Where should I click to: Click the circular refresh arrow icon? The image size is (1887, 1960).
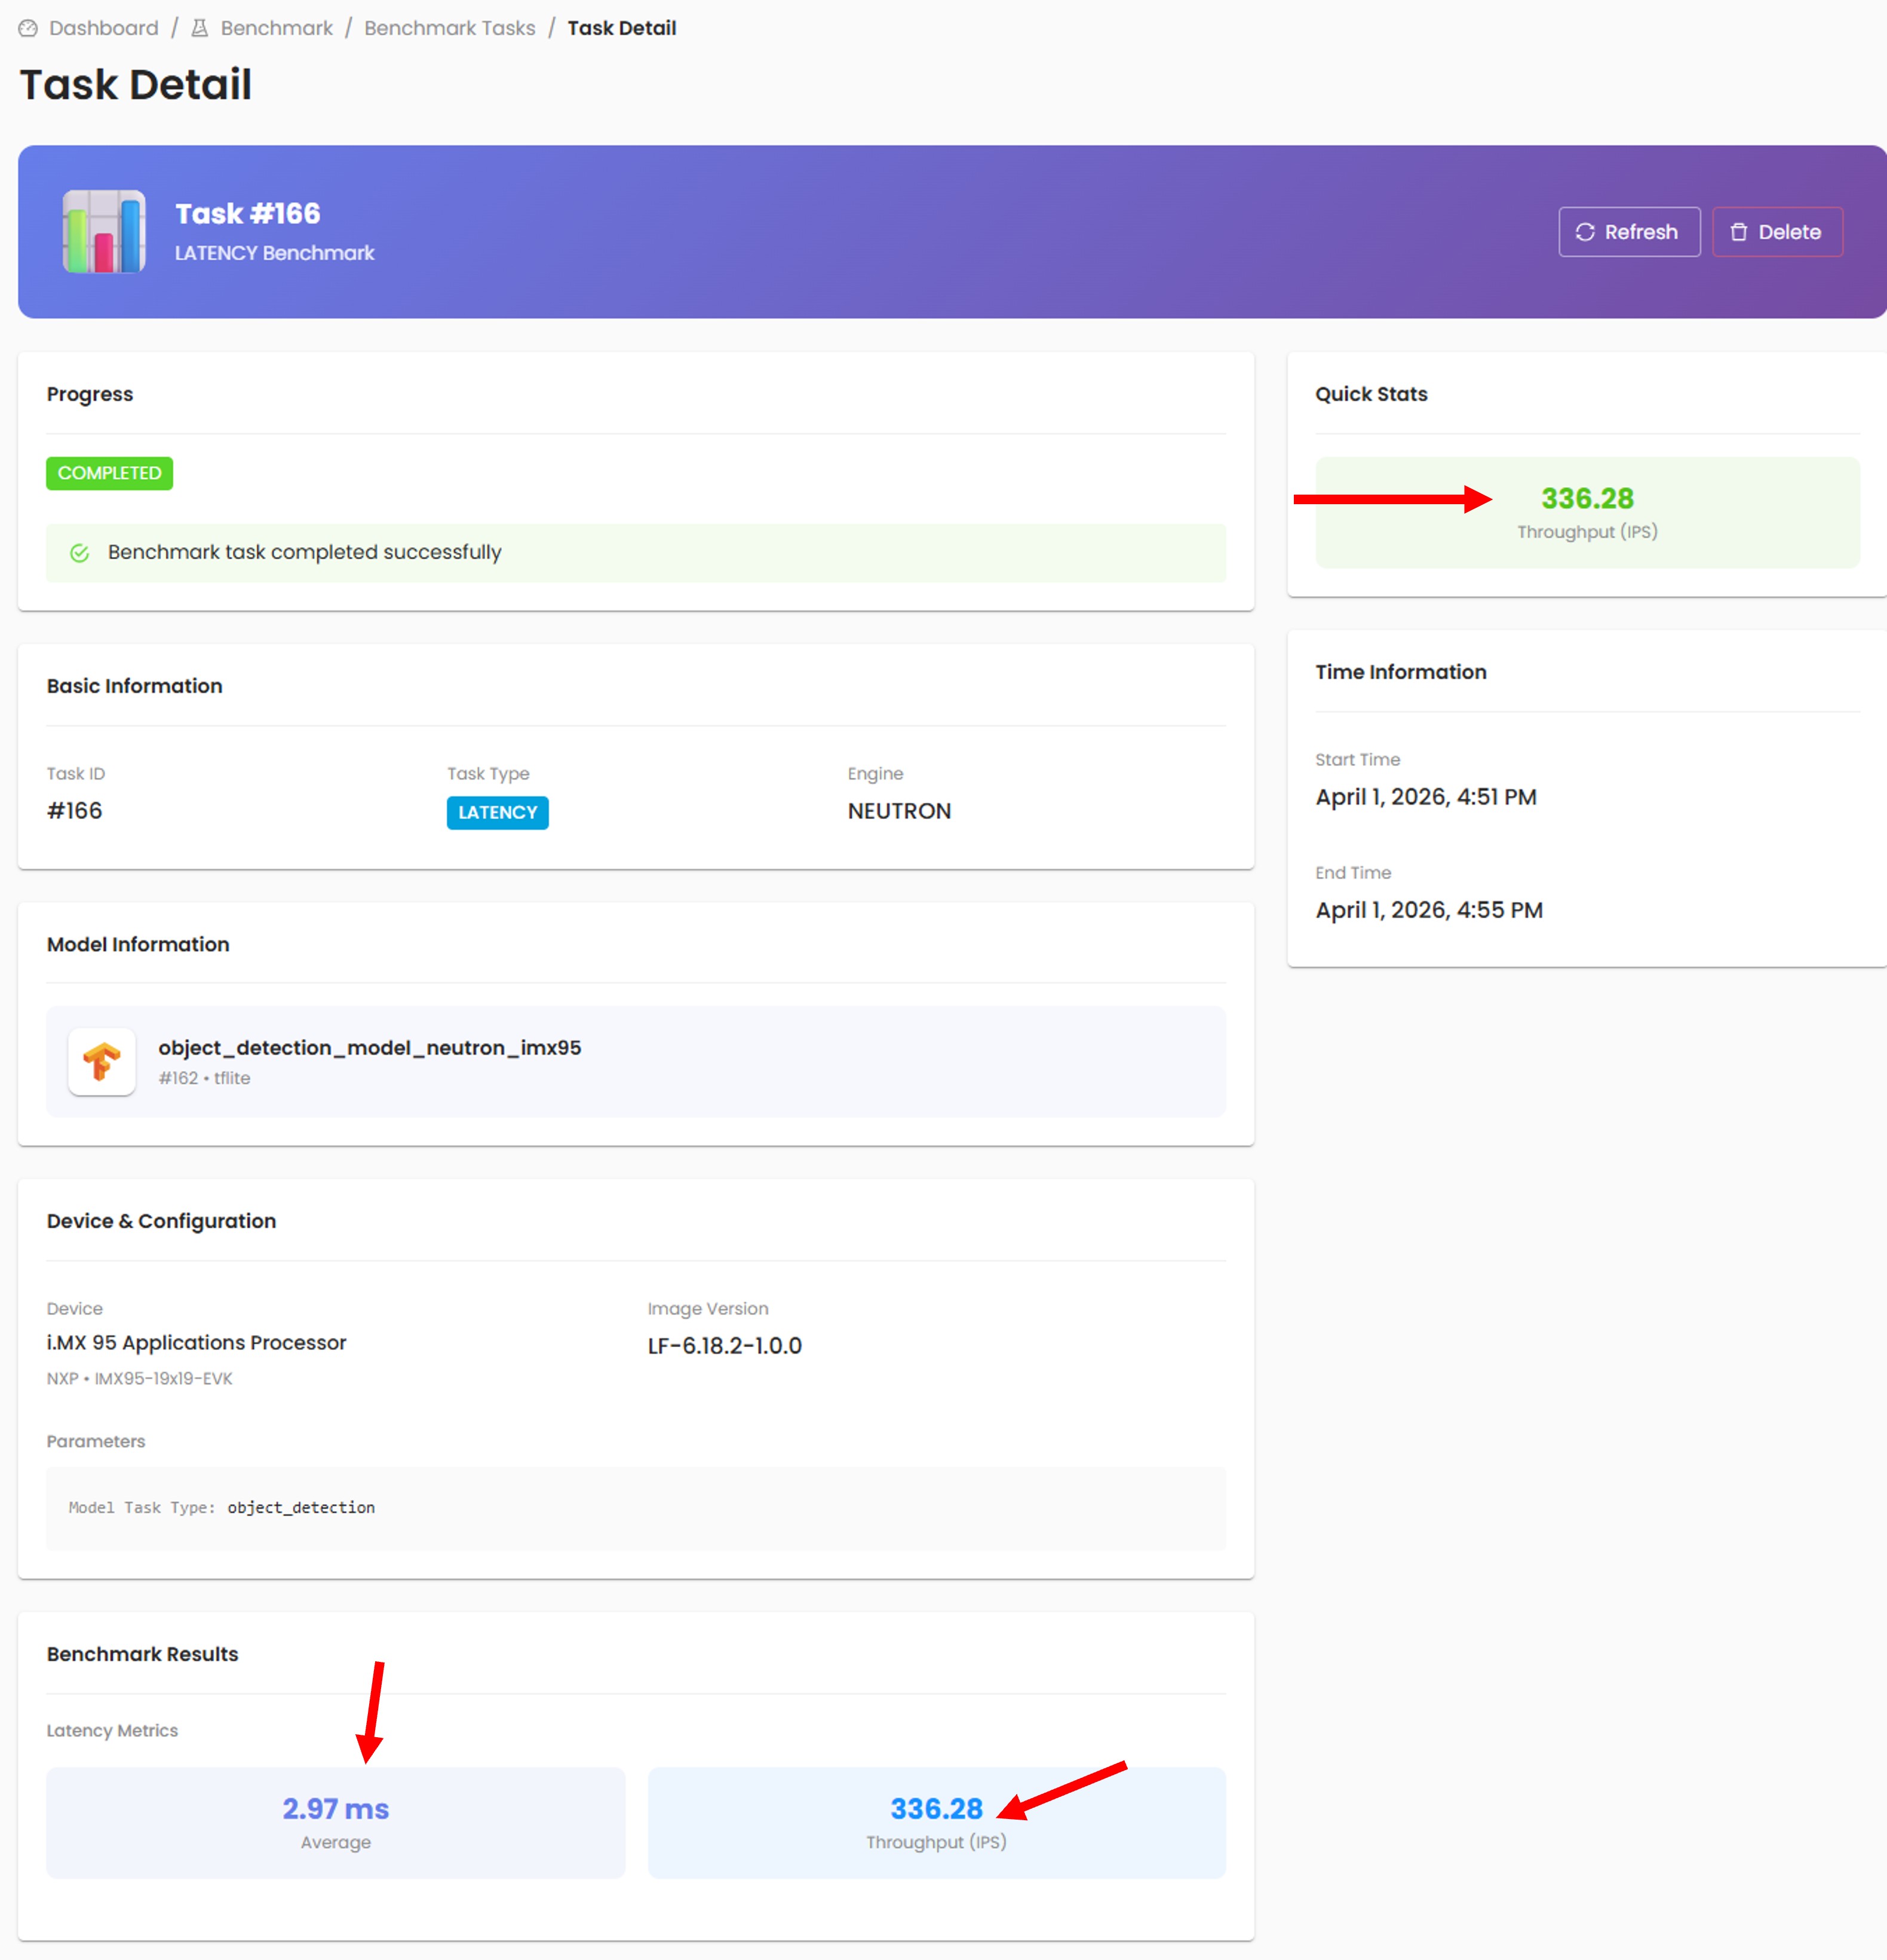1585,232
